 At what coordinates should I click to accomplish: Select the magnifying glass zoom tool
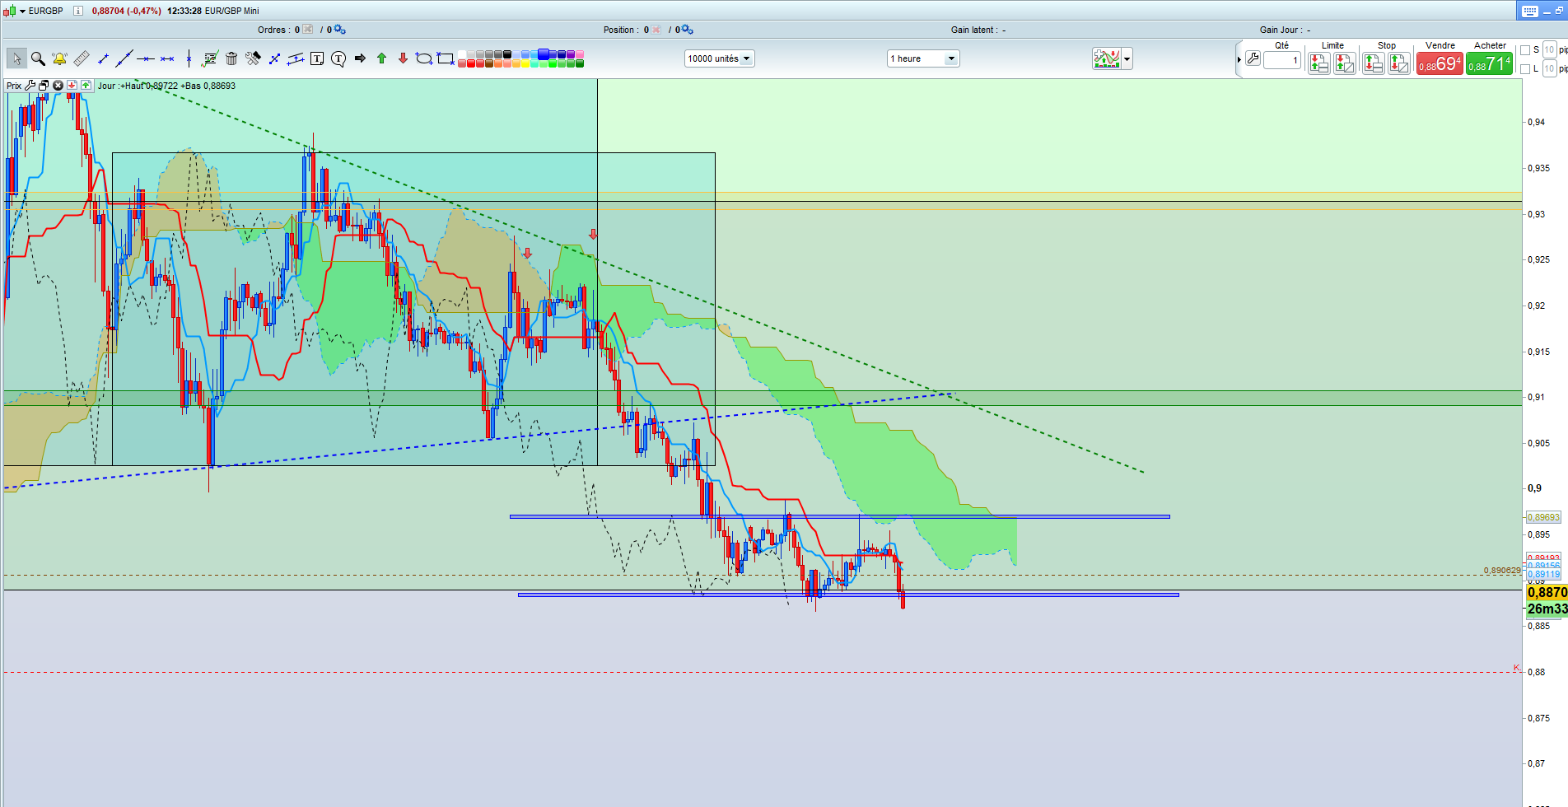click(x=38, y=58)
